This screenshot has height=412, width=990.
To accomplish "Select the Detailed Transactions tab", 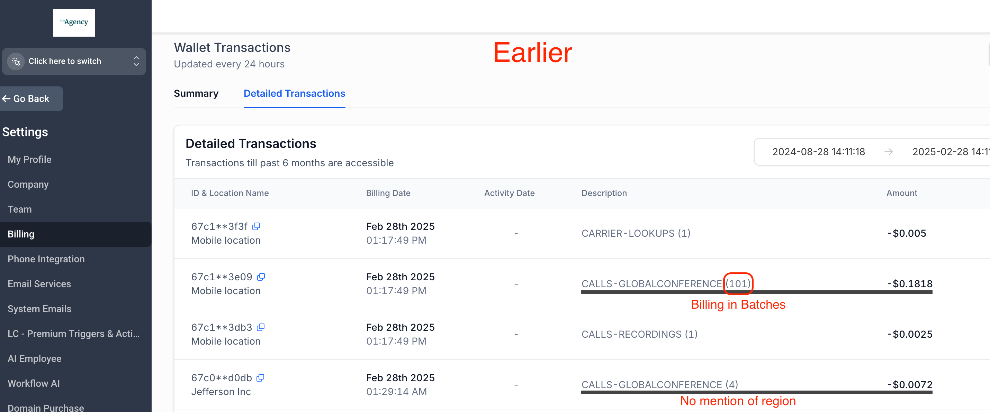I will coord(294,94).
